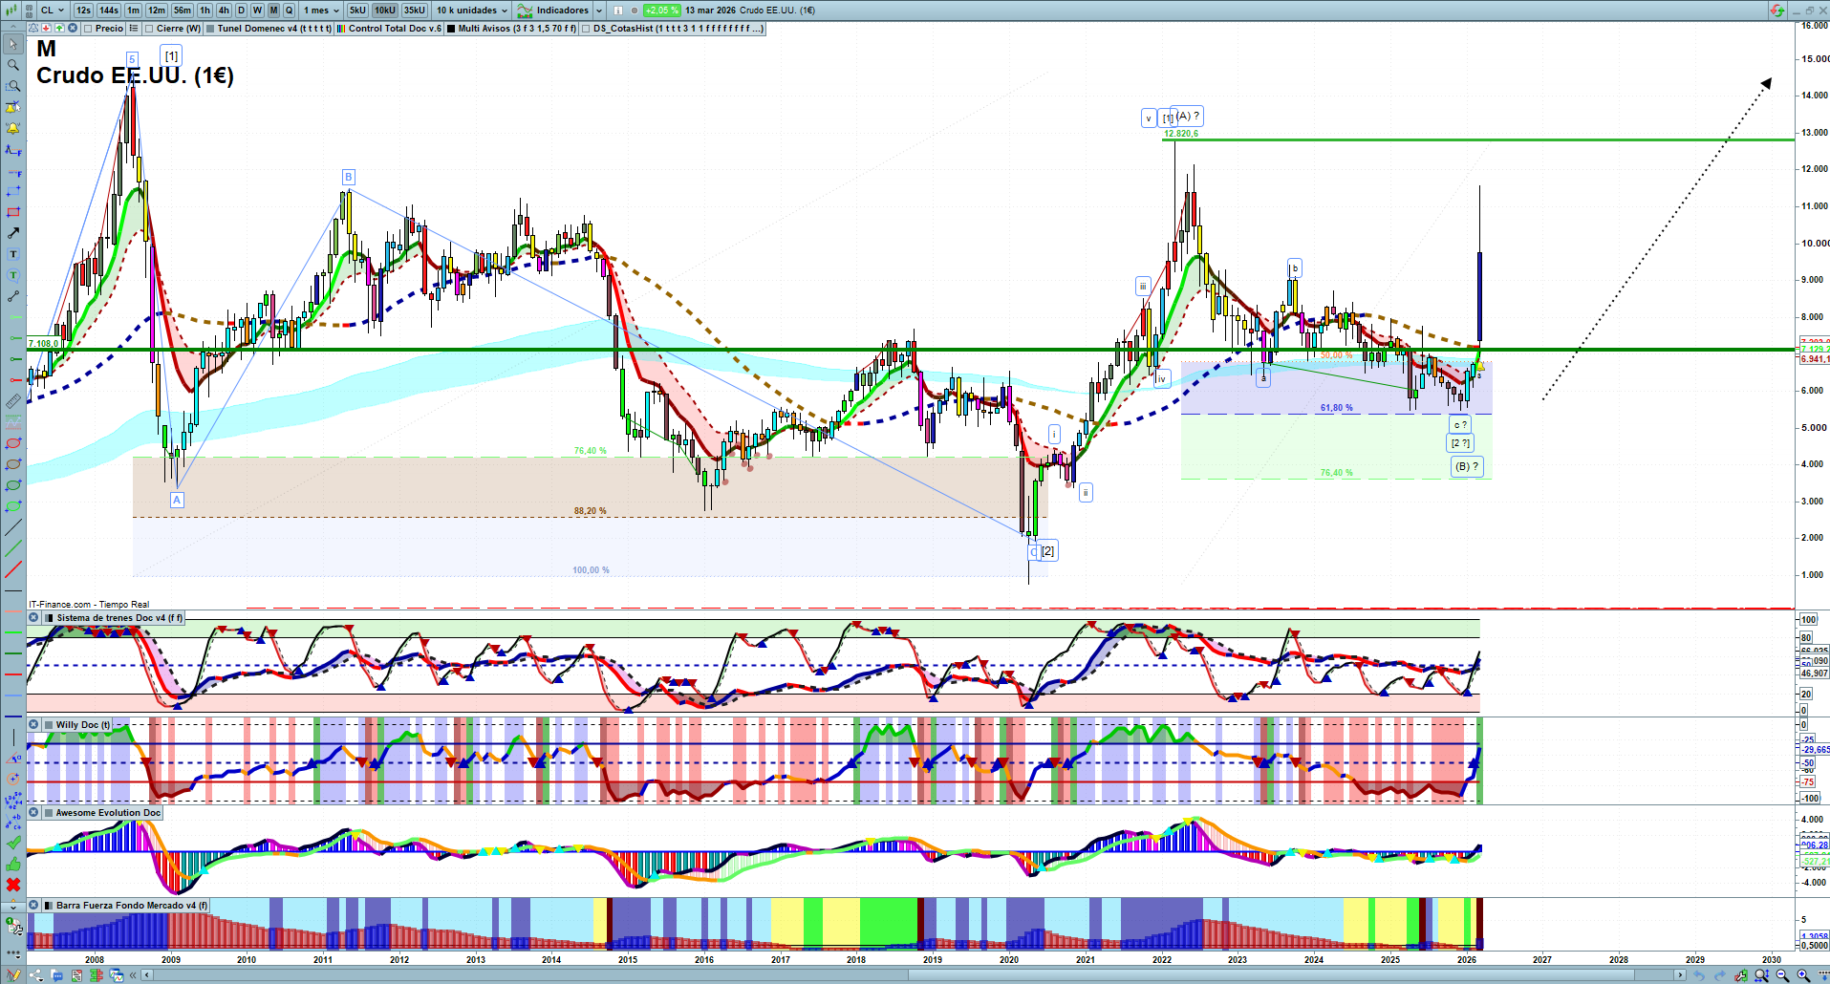The width and height of the screenshot is (1830, 984).
Task: Toggle the Precio checkbox
Action: click(89, 29)
